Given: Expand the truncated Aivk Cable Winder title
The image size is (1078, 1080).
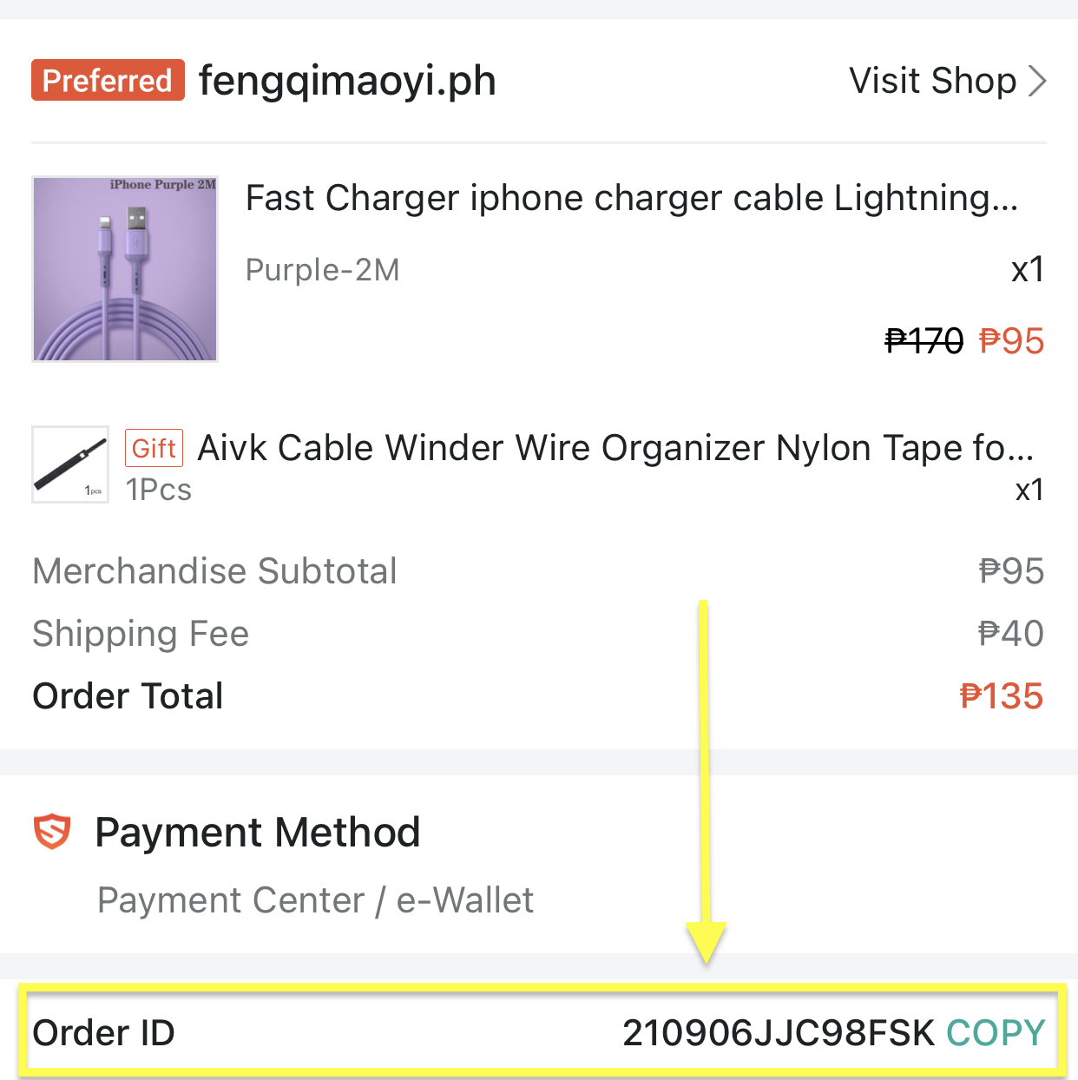Looking at the screenshot, I should 616,448.
